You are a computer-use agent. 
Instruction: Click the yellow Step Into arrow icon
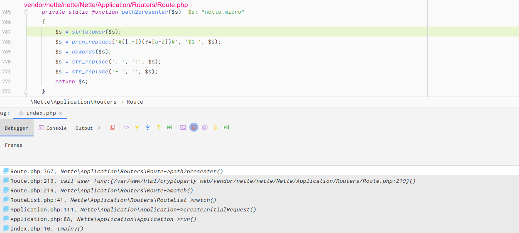[x=137, y=128]
